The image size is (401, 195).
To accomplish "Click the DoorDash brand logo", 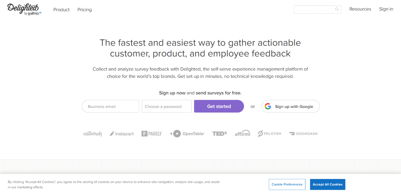I will pyautogui.click(x=303, y=134).
